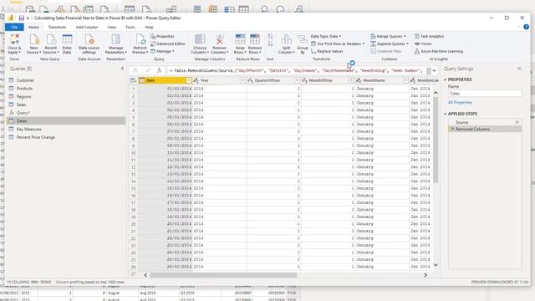Click the save icon in title bar
This screenshot has height=301, width=535.
click(x=22, y=18)
